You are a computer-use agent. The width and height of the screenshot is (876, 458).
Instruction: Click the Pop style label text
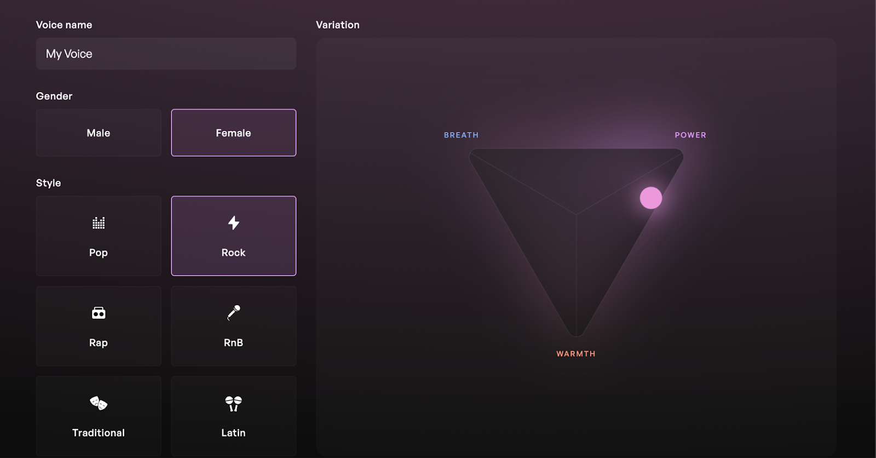(99, 253)
